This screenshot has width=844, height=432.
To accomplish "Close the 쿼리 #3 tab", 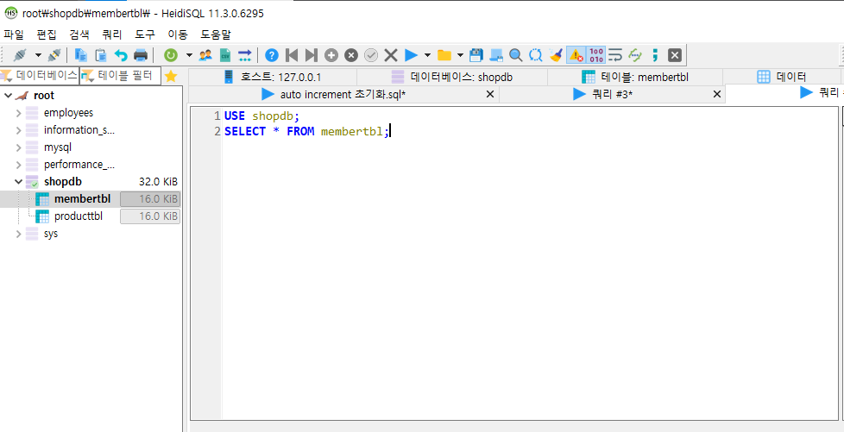I will coord(716,94).
